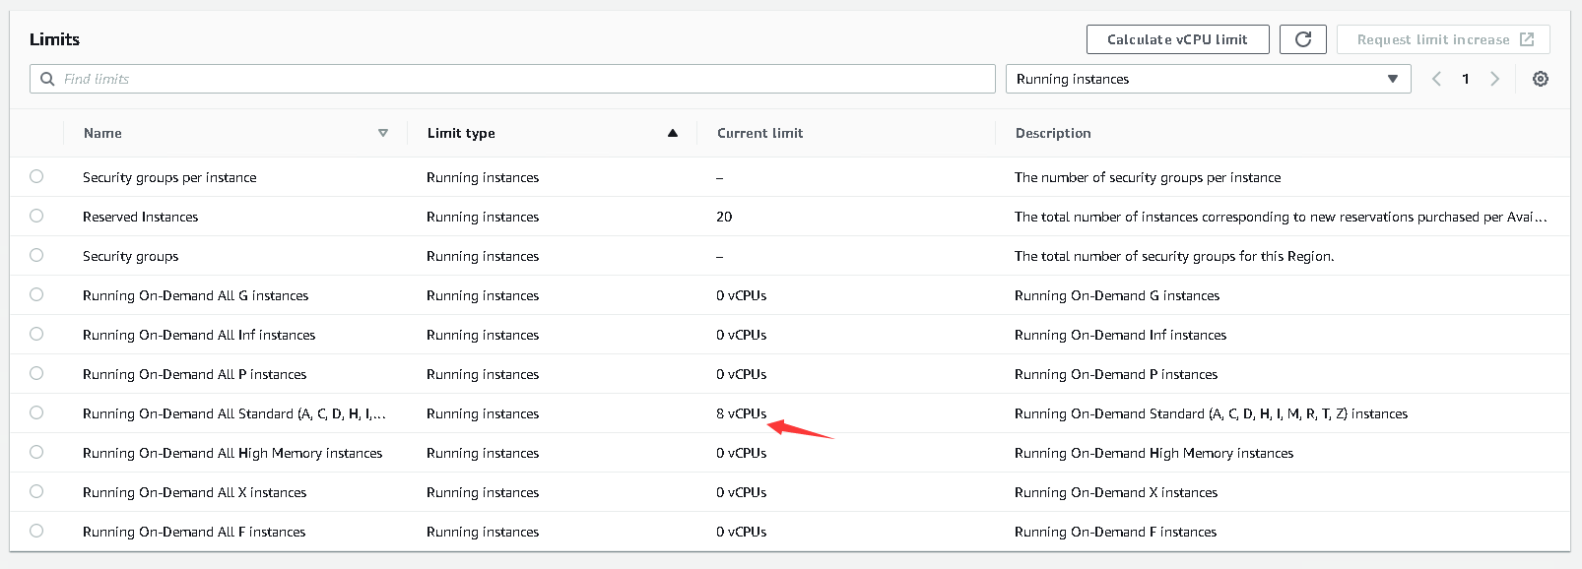Click description 'Running On-Demand Inf instances'
The width and height of the screenshot is (1582, 569).
pyautogui.click(x=1120, y=335)
